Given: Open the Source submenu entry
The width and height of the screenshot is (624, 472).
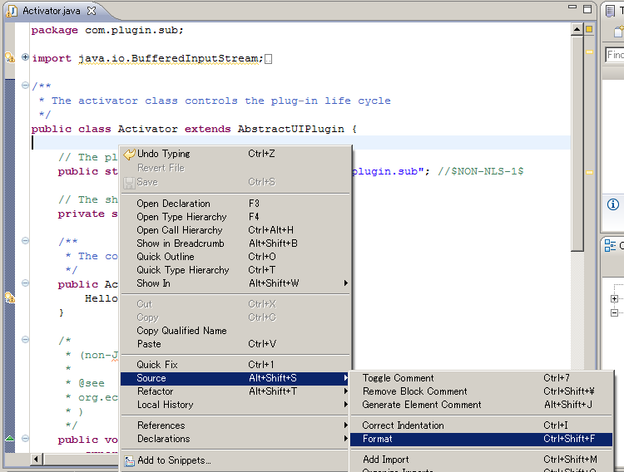Looking at the screenshot, I should click(x=235, y=378).
